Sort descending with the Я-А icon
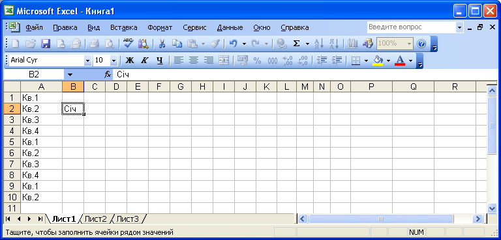Screen dimensions: 501x240 (x=334, y=44)
